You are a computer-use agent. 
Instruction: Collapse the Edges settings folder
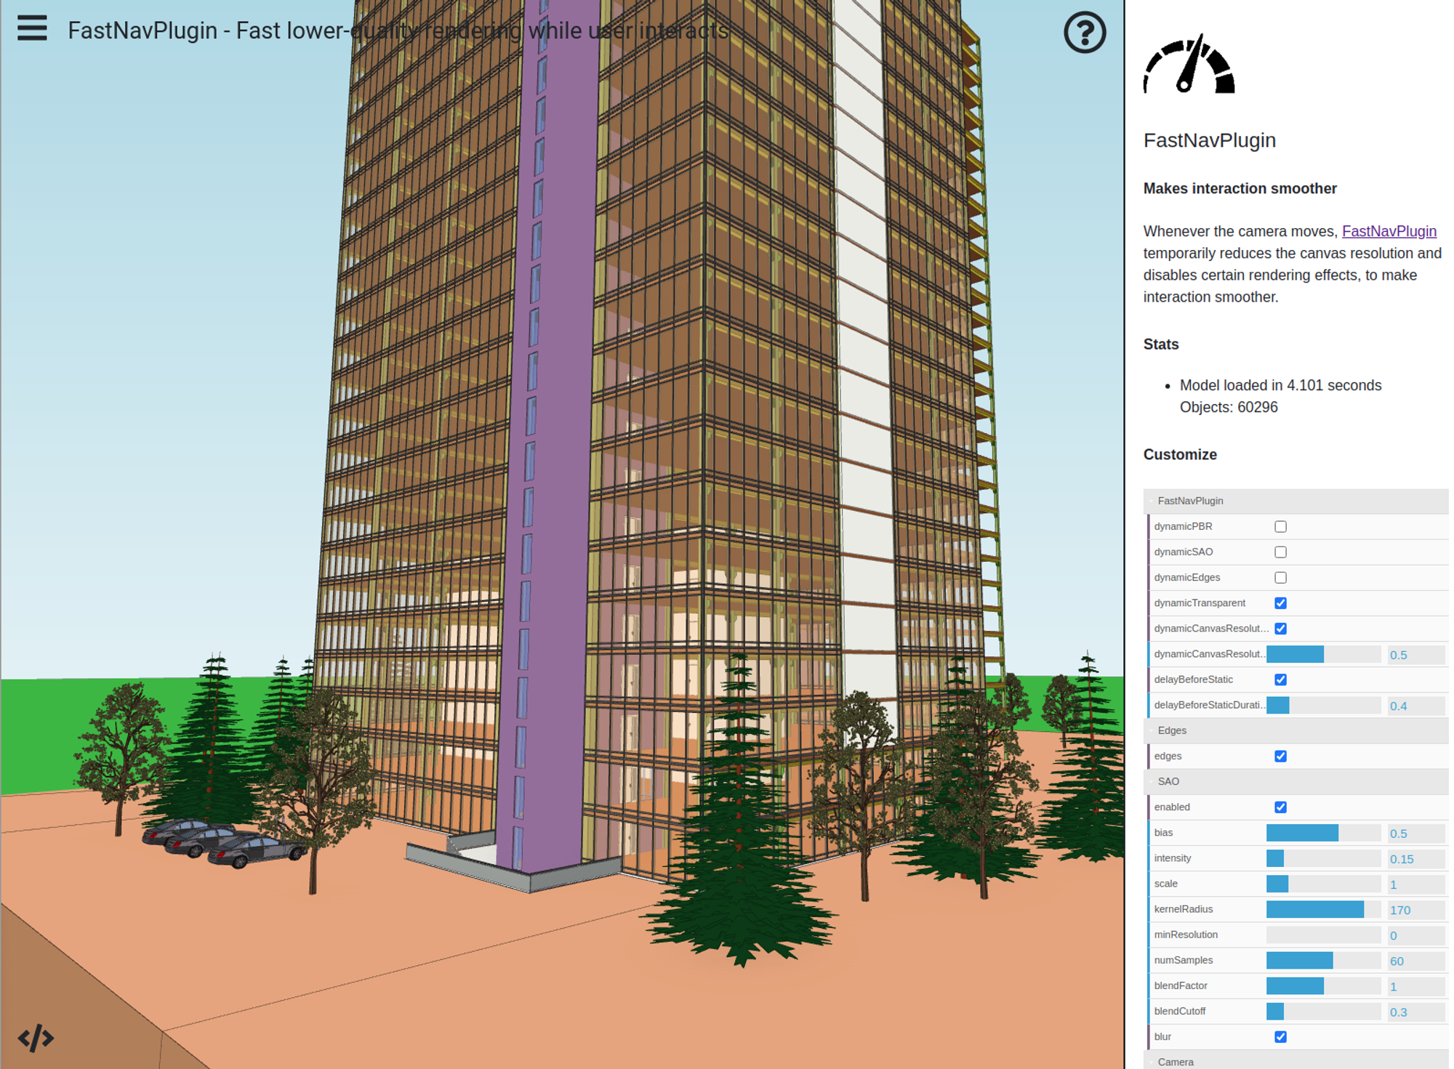coord(1296,730)
